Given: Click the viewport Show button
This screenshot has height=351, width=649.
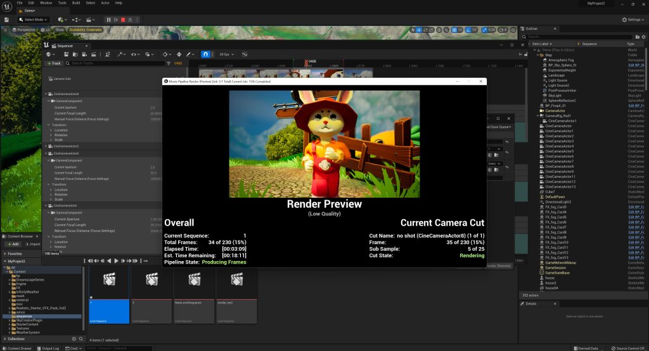Looking at the screenshot, I should click(x=60, y=30).
